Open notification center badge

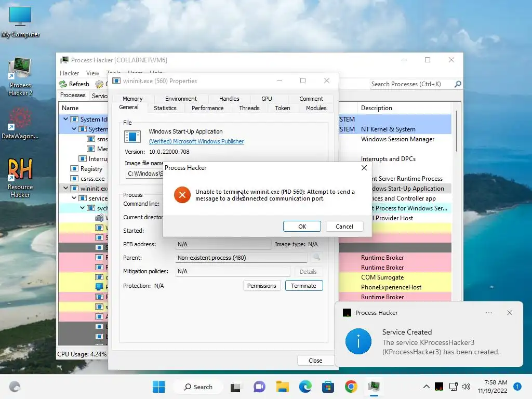pos(517,387)
